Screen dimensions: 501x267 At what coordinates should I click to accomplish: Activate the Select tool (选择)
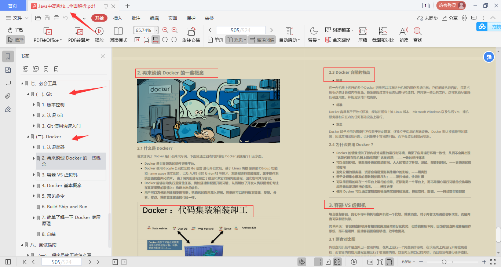pyautogui.click(x=15, y=40)
